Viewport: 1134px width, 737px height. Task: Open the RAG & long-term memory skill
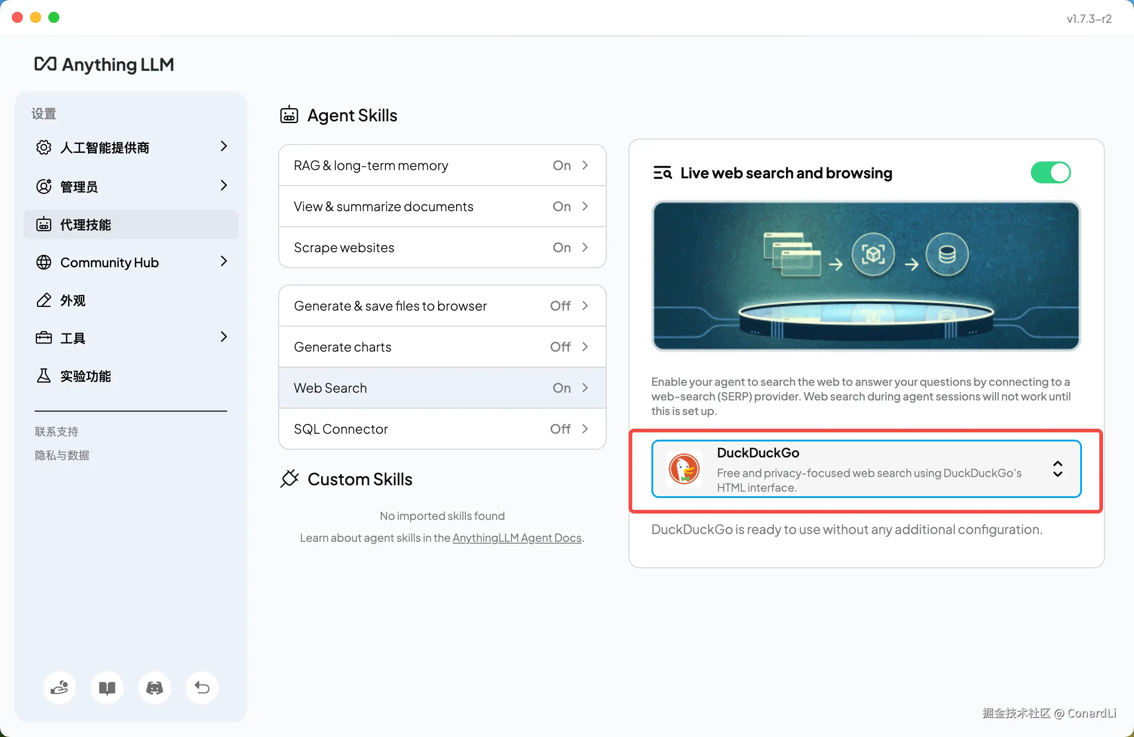coord(442,165)
